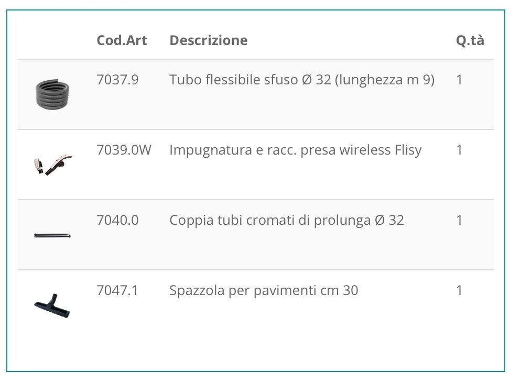The width and height of the screenshot is (510, 382).
Task: Click the flexible hose coil thumbnail
Action: (52, 94)
